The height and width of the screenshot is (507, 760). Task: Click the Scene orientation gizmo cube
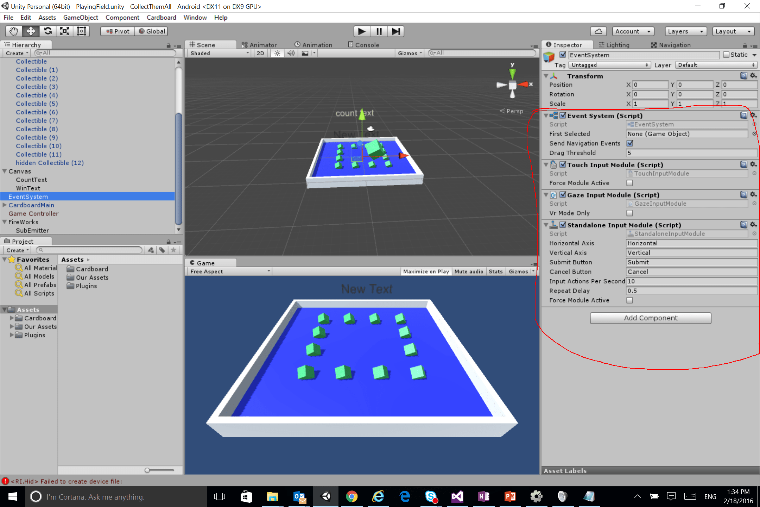(513, 85)
